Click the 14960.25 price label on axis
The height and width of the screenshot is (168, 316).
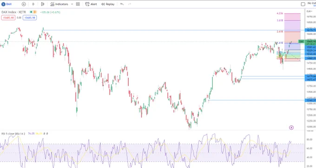pos(310,58)
